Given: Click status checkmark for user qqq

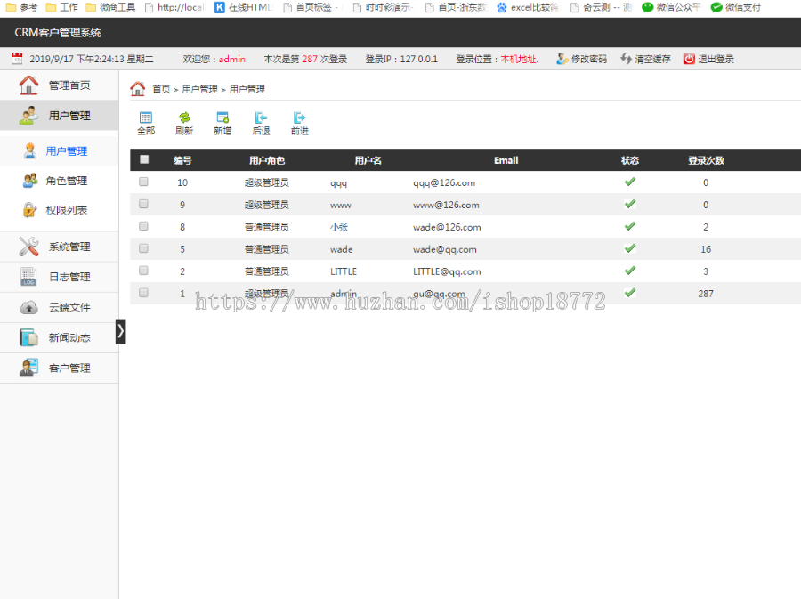Looking at the screenshot, I should tap(630, 182).
